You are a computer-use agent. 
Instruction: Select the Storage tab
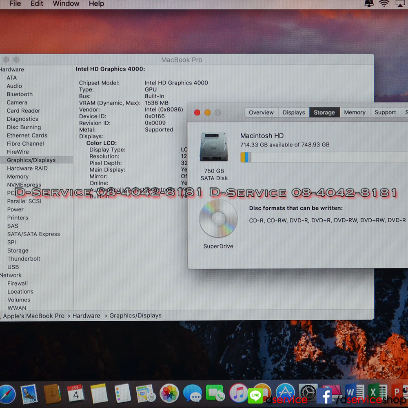click(x=324, y=113)
